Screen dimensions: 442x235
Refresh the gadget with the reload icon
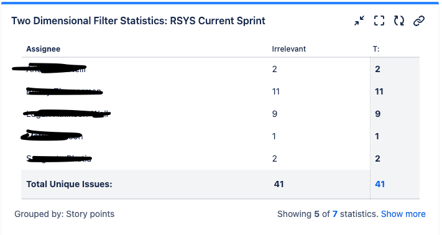coord(399,21)
